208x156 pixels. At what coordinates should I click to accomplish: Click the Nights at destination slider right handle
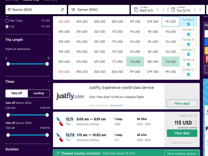(47, 64)
